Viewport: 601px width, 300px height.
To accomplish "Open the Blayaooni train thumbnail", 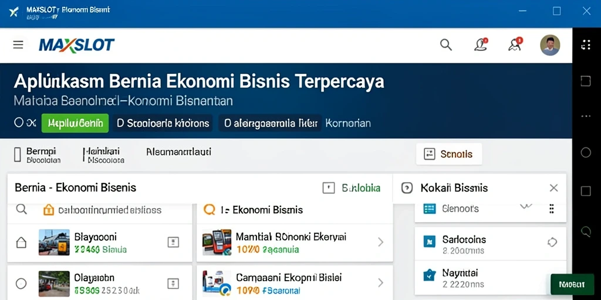I will pos(54,242).
